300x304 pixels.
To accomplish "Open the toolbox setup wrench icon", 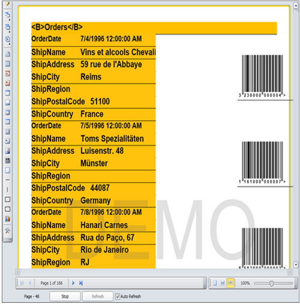I will click(x=8, y=231).
